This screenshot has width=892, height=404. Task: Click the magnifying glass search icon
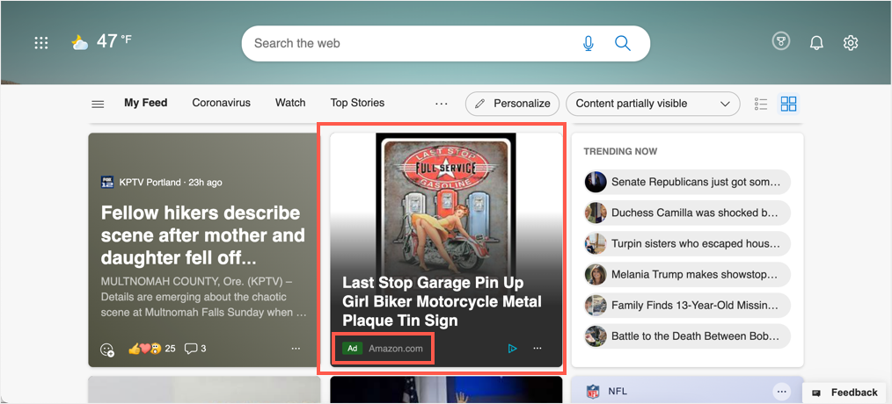tap(623, 43)
